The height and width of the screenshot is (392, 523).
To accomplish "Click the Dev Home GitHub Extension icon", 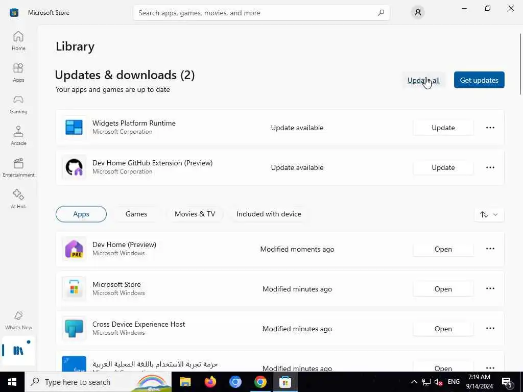I will [74, 167].
